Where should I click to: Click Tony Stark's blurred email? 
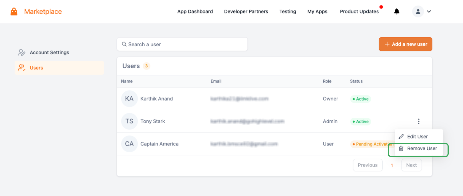(x=247, y=121)
